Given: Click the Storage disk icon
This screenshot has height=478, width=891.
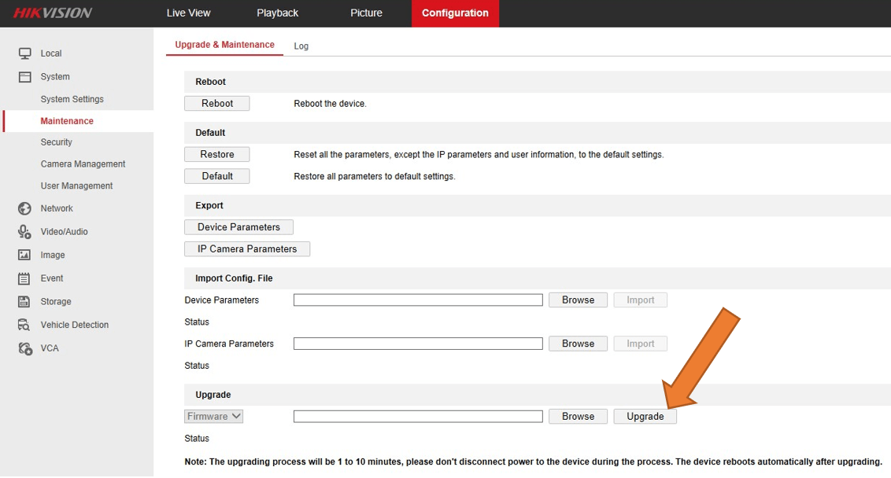Looking at the screenshot, I should 24,302.
